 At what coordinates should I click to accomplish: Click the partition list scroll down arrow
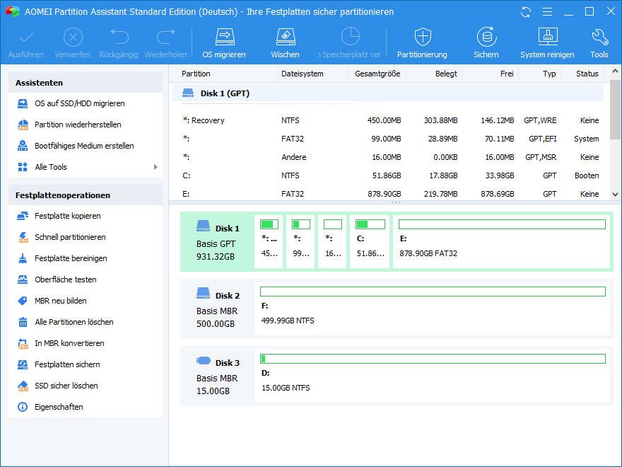point(615,195)
